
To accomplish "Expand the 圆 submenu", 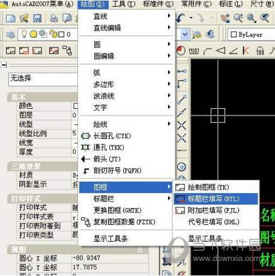I will [x=126, y=44].
